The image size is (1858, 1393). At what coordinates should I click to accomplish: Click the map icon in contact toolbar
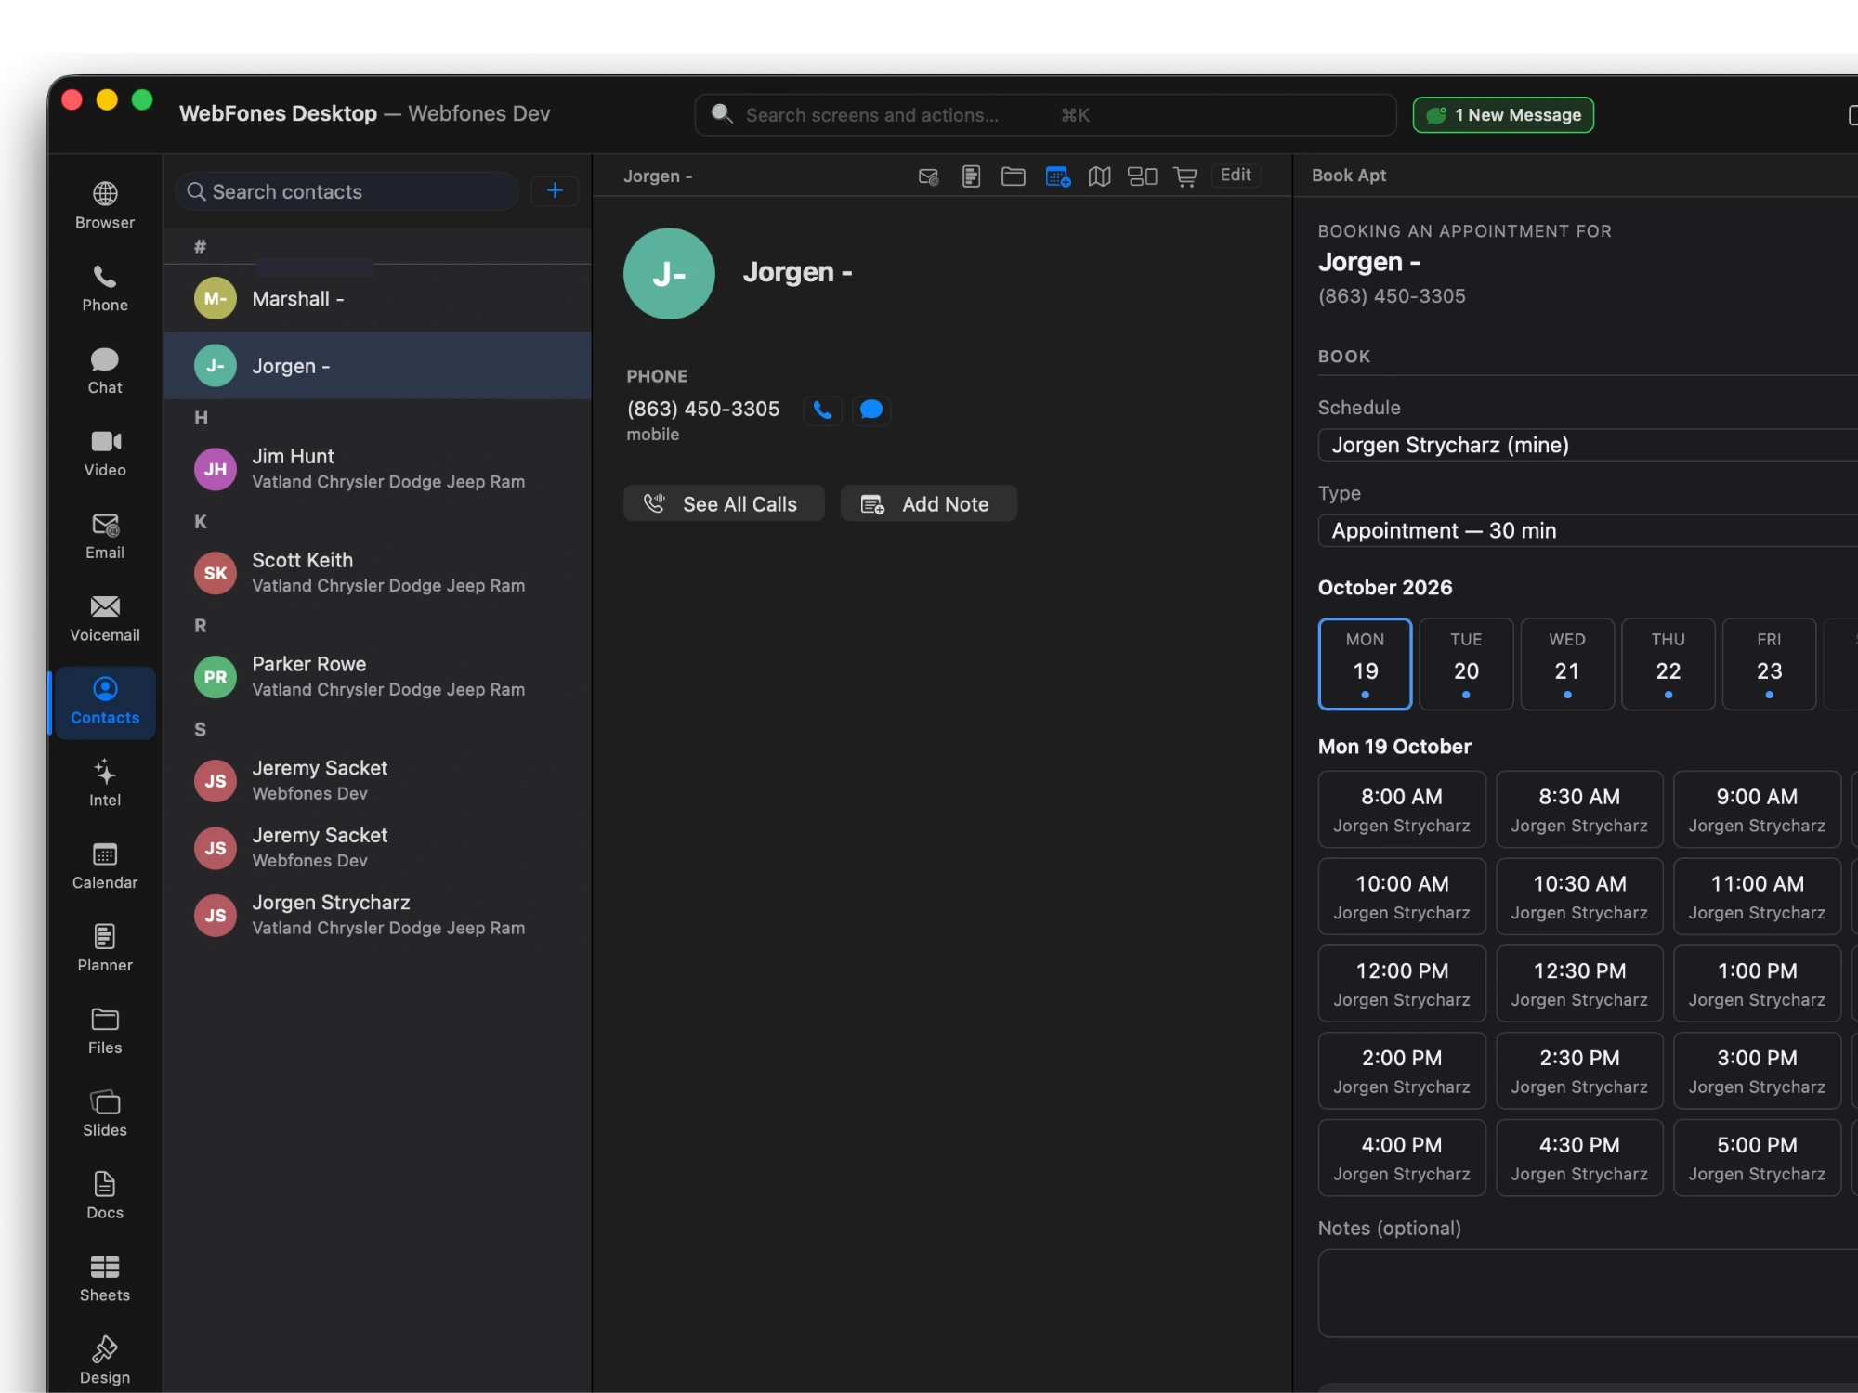click(1100, 176)
